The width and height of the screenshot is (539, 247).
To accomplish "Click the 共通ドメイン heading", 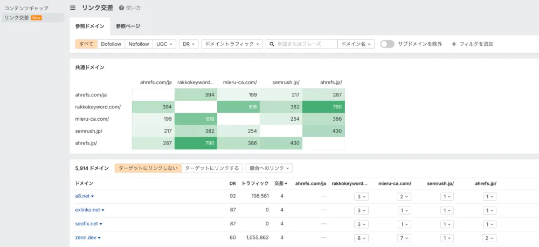I will pyautogui.click(x=89, y=67).
